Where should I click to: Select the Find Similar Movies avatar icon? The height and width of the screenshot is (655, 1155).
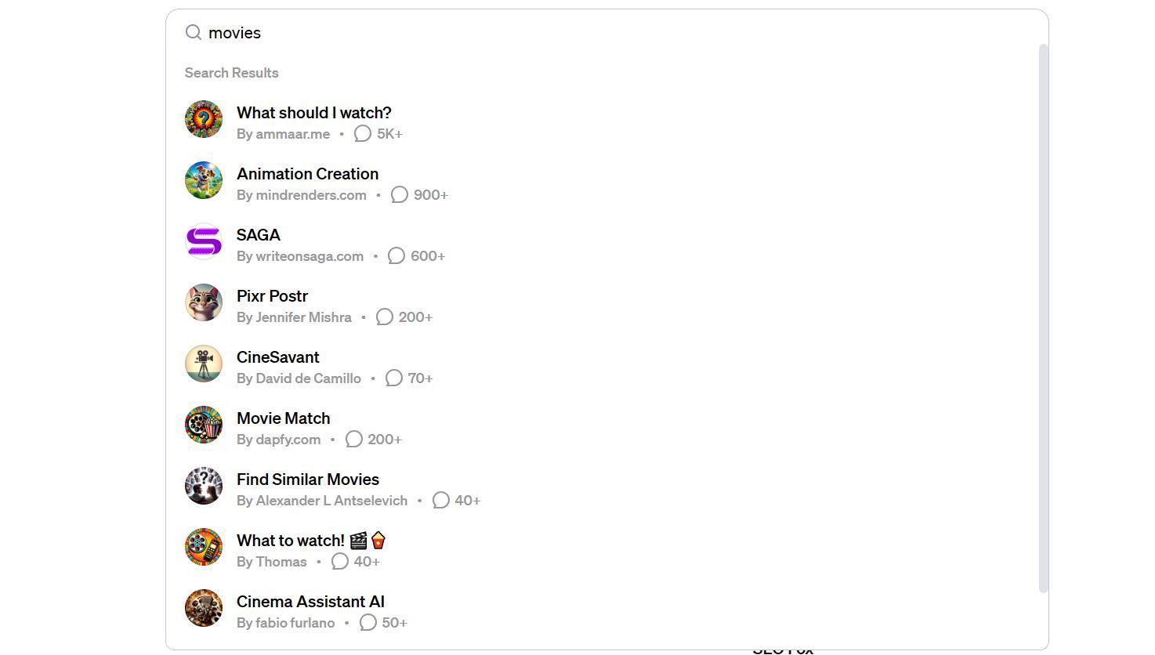click(203, 486)
